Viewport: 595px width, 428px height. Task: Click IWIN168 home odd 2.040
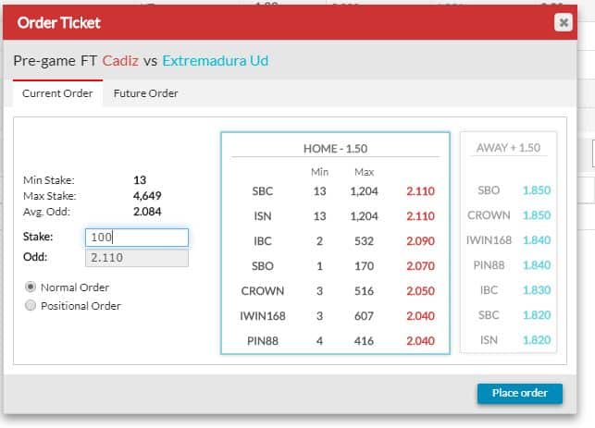[420, 316]
